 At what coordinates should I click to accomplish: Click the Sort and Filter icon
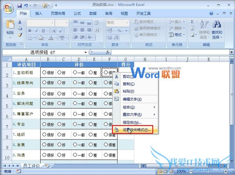204,24
